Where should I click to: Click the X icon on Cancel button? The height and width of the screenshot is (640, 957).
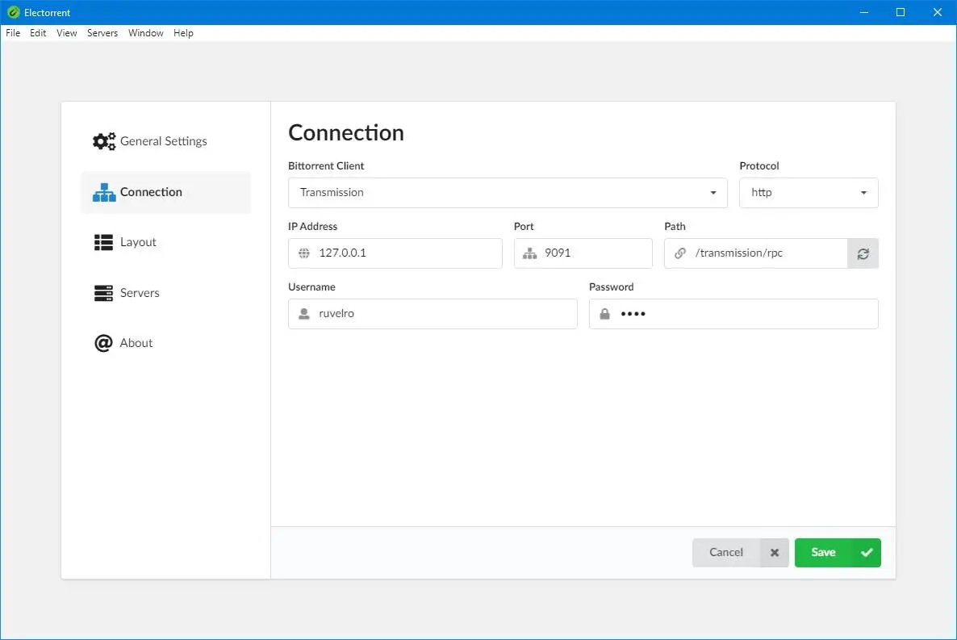click(x=775, y=553)
